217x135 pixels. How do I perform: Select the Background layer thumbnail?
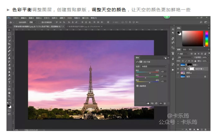coord(183,76)
